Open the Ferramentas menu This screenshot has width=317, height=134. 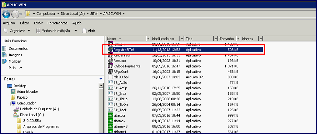click(57, 23)
